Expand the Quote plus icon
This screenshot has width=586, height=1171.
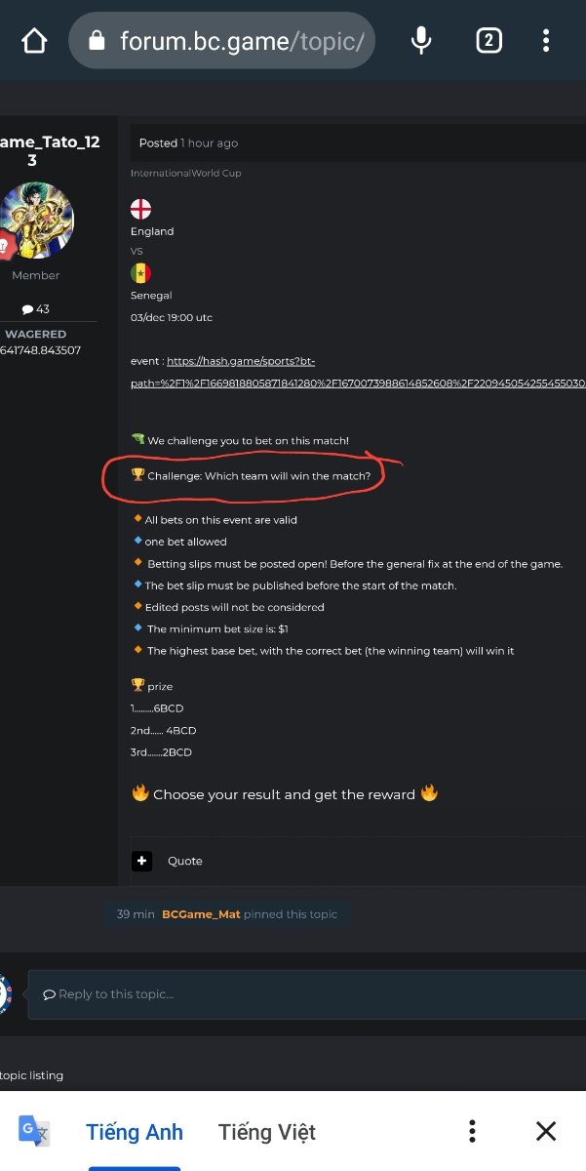coord(142,861)
